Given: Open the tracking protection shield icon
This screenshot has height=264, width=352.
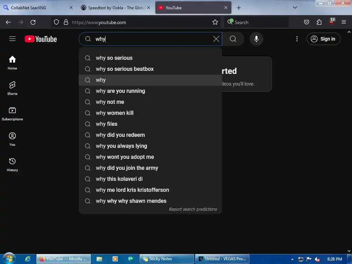Looking at the screenshot, I should pyautogui.click(x=56, y=22).
